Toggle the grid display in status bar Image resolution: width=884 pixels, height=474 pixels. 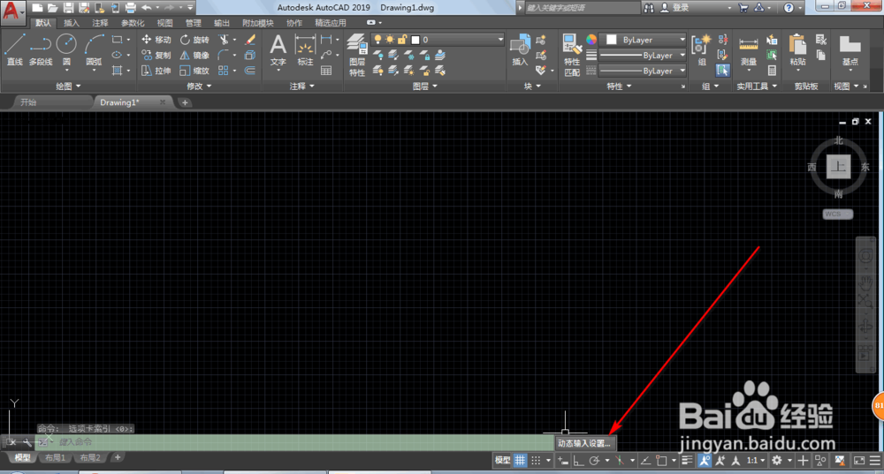520,461
